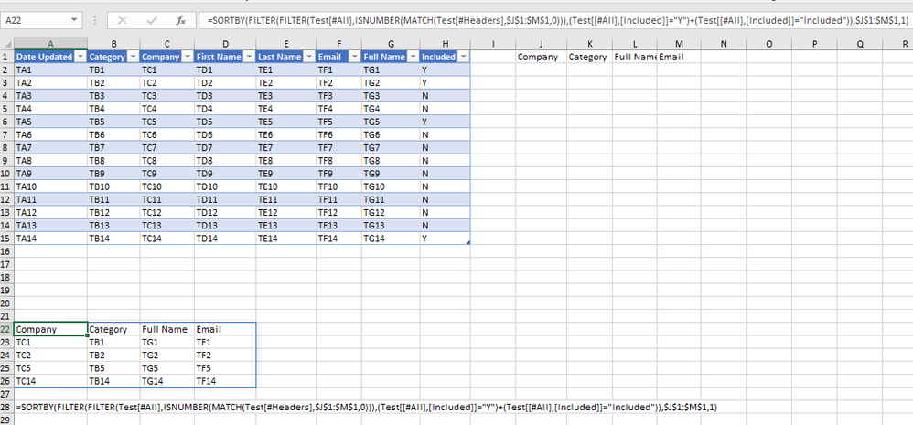
Task: Click the formula bar options dots
Action: 95,20
